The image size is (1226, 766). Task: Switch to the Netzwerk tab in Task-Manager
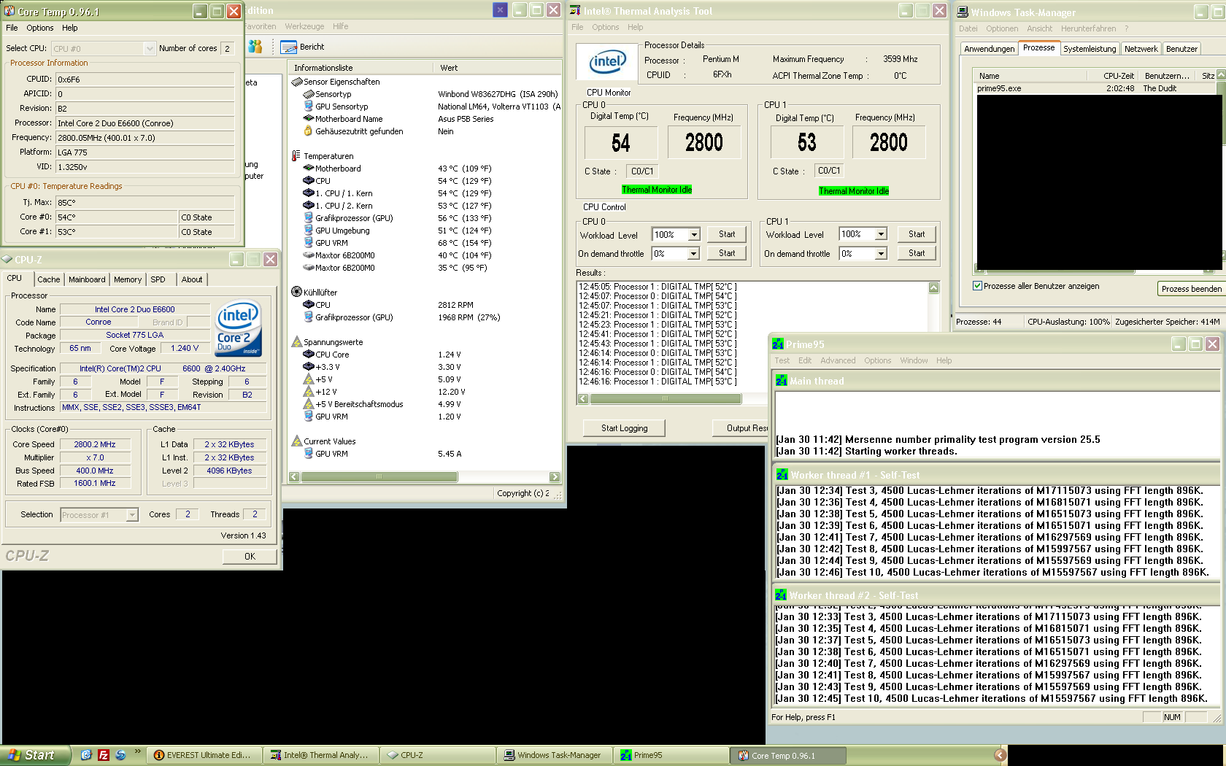tap(1141, 49)
